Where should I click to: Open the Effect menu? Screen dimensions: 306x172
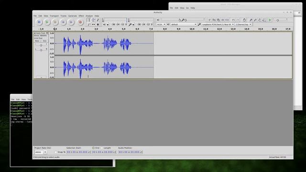pos(81,16)
